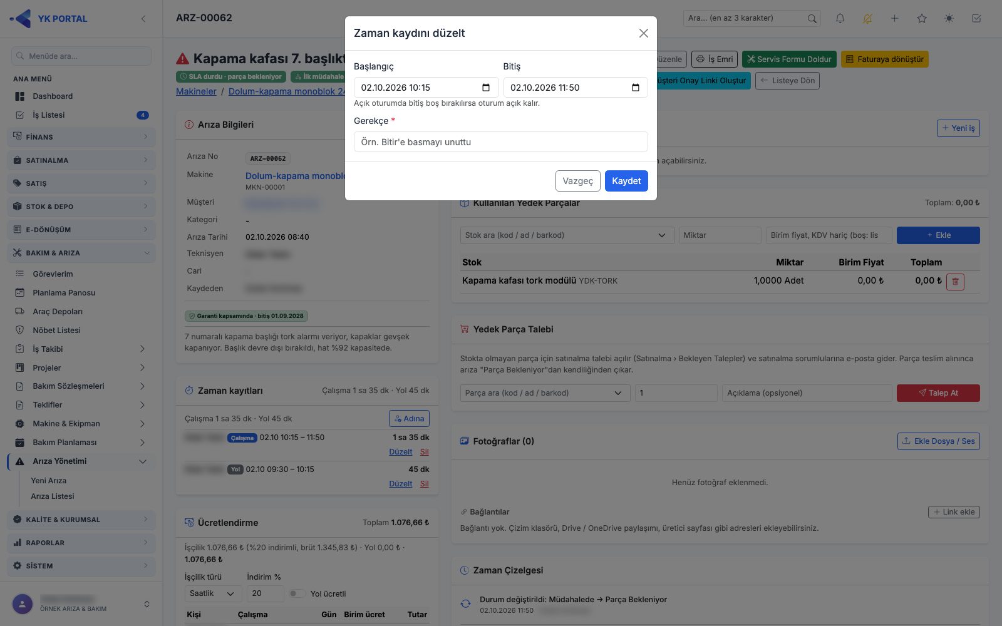Go to İş Listesi menu item
The image size is (1002, 626).
(x=49, y=115)
